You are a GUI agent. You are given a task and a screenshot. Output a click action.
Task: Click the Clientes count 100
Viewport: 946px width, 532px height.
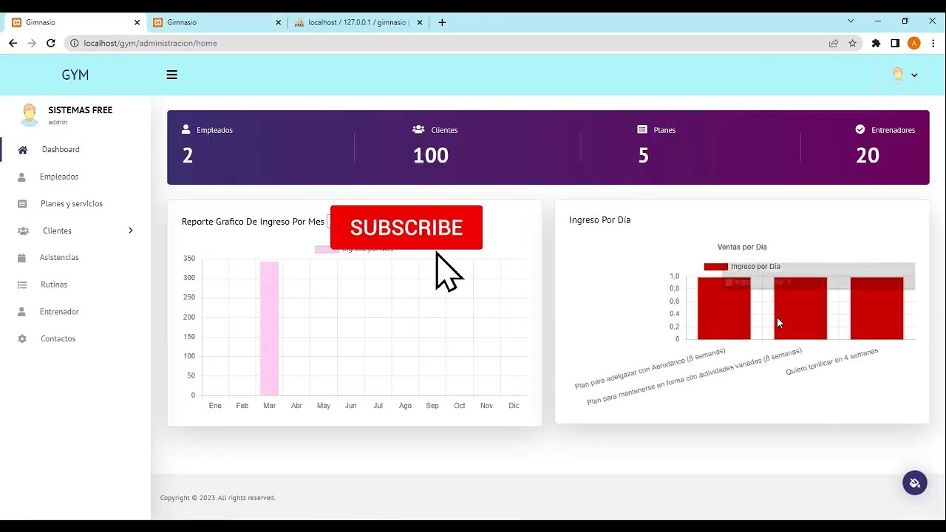pos(431,155)
